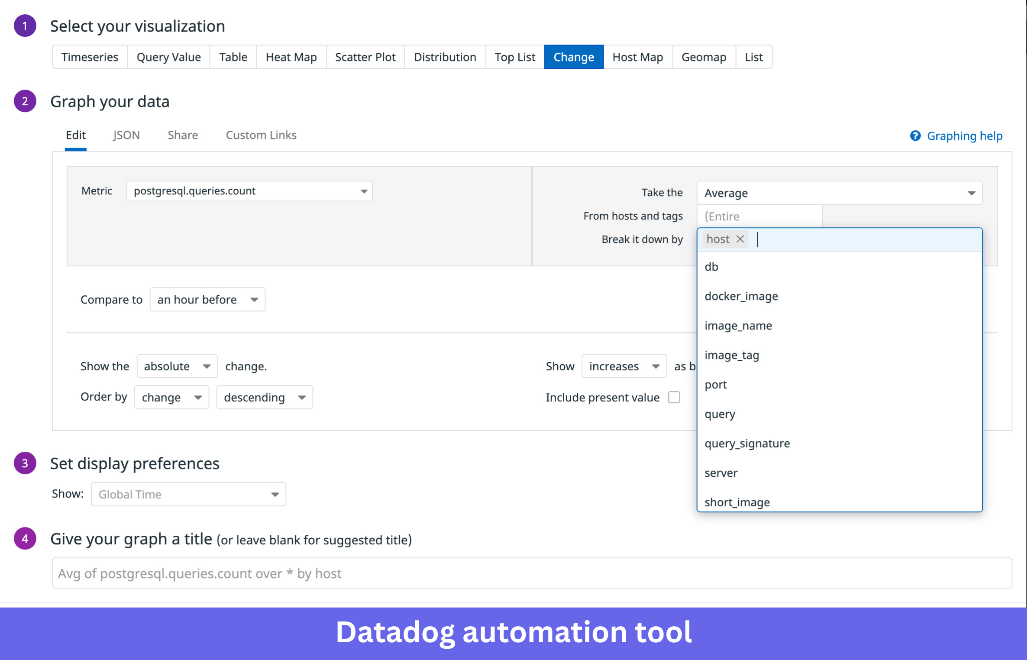Open the descending sort order dropdown
1028x660 pixels.
[265, 397]
